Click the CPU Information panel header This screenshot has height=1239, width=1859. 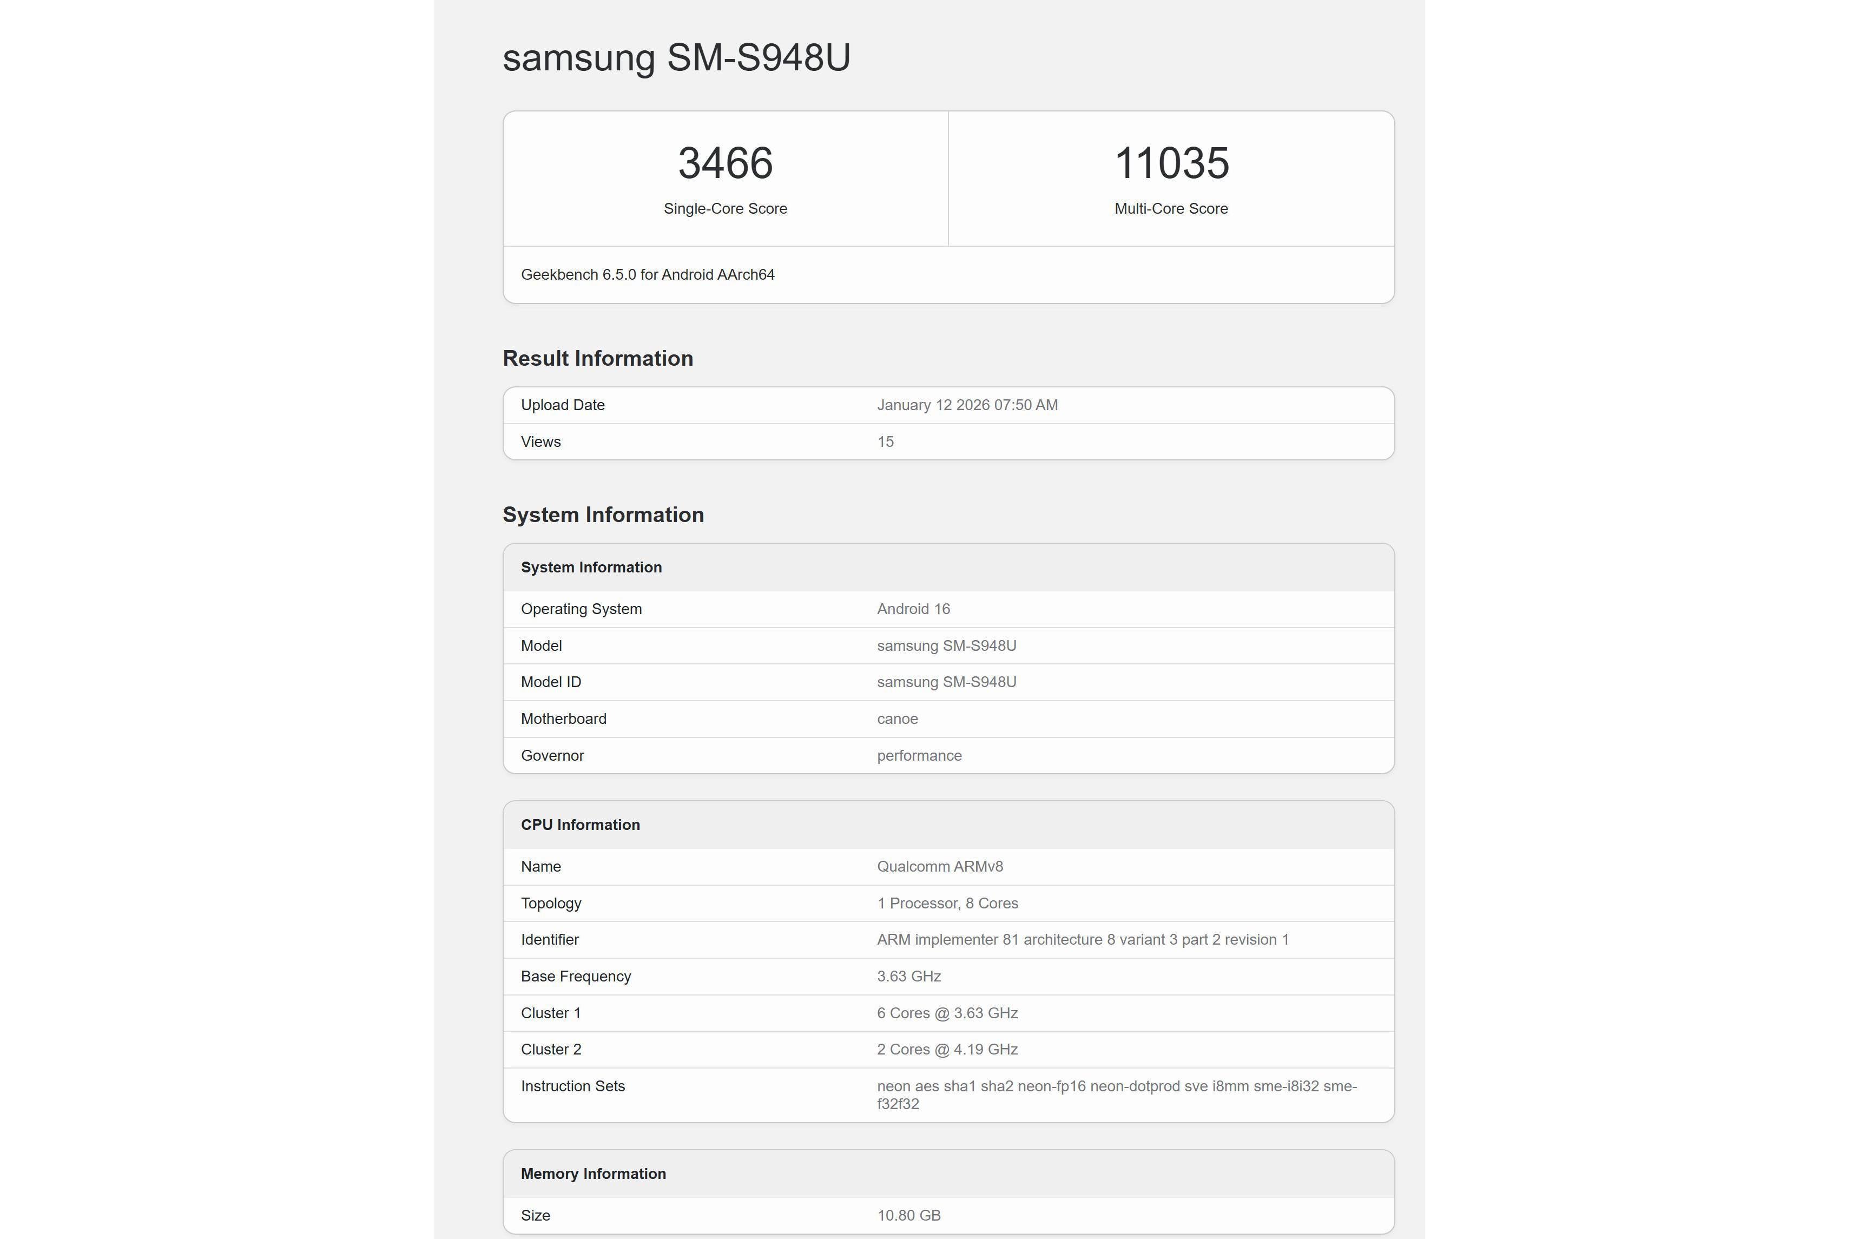click(580, 824)
